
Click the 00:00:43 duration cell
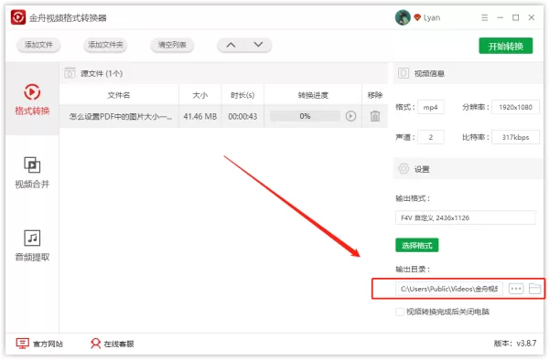[242, 116]
